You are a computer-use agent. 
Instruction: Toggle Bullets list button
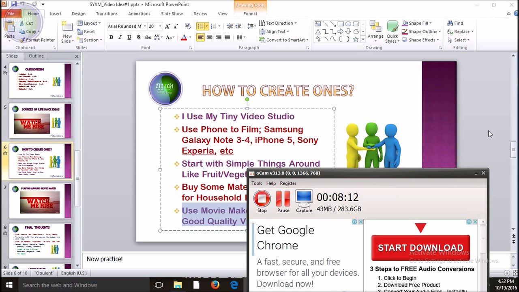click(200, 26)
